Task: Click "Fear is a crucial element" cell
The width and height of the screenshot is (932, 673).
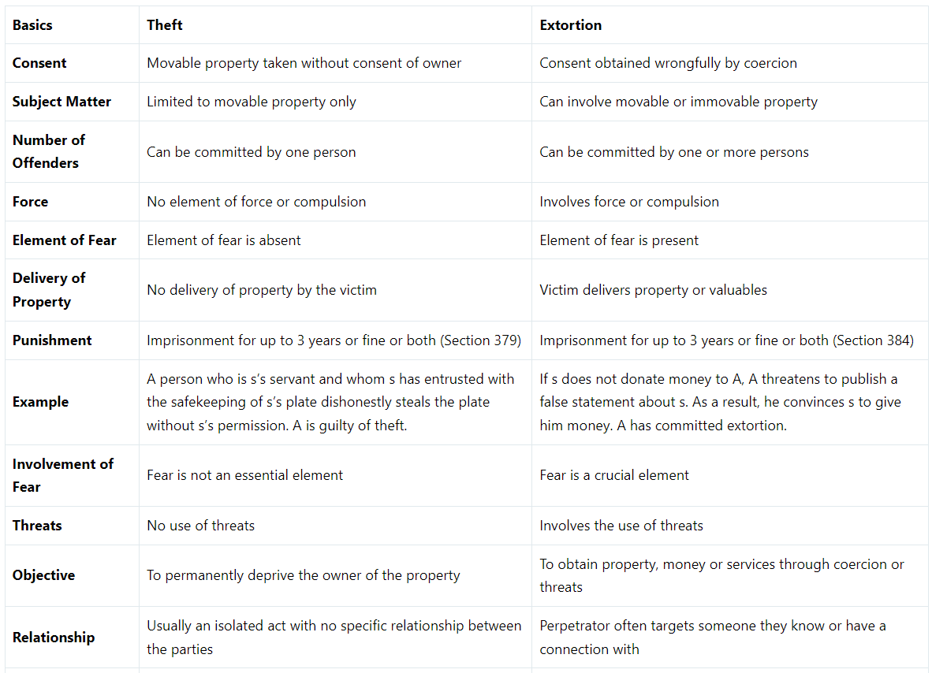Action: [x=614, y=475]
